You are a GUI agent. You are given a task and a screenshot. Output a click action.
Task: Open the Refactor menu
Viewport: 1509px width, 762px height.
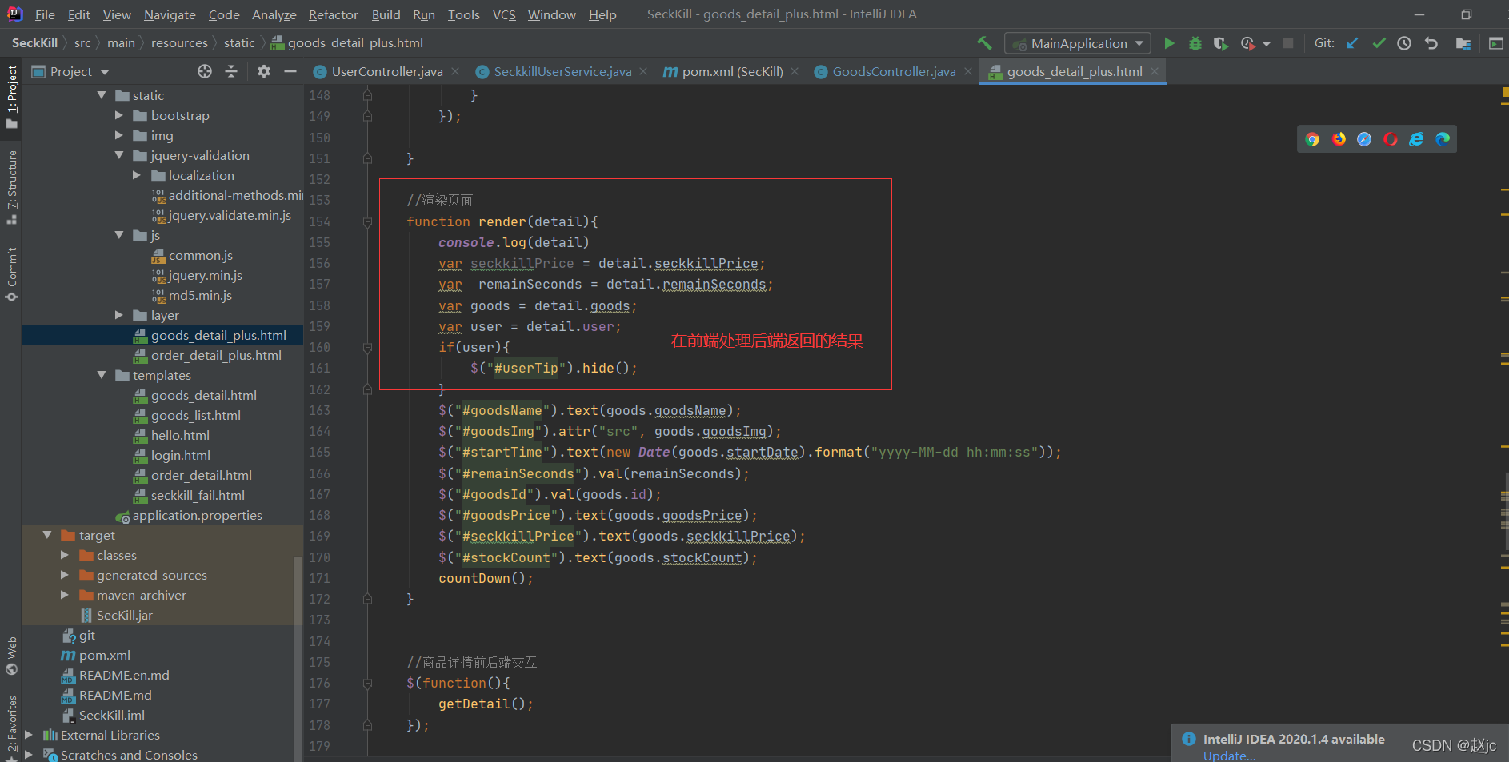pos(333,14)
